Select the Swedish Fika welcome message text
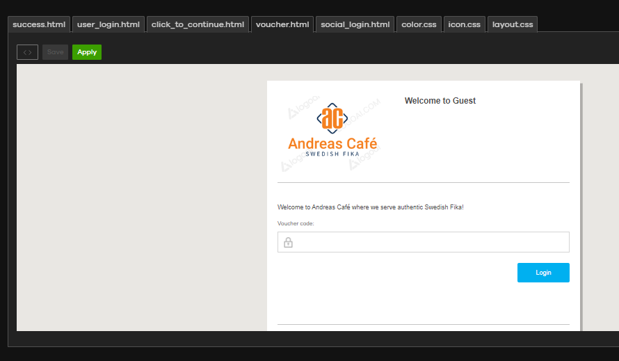619x361 pixels. [x=370, y=207]
